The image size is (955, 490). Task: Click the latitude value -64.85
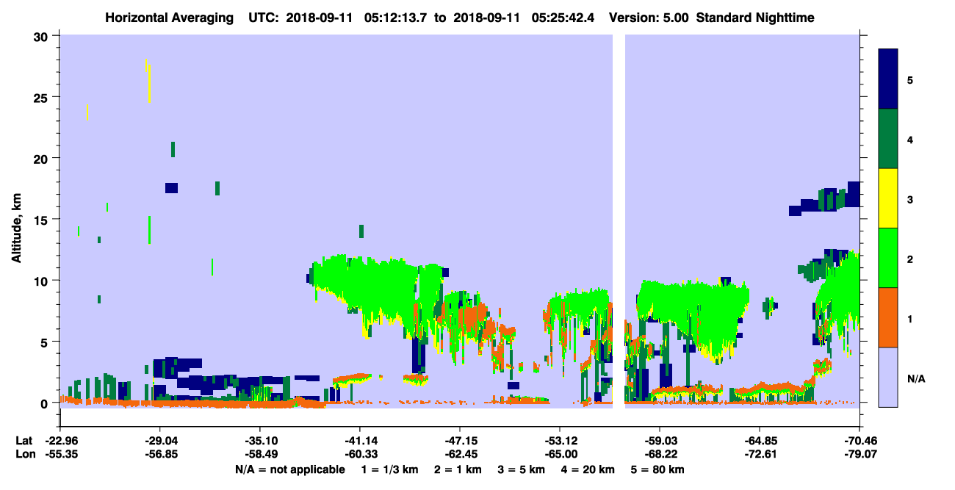click(760, 440)
